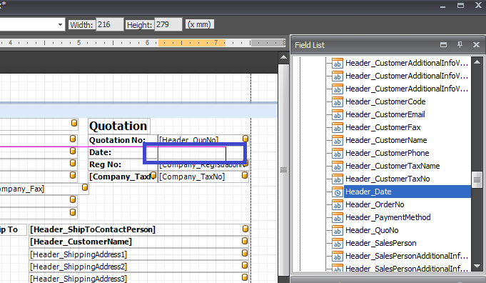Select Header_CustomerTaxNo field
Image resolution: width=486 pixels, height=283 pixels.
tap(388, 179)
